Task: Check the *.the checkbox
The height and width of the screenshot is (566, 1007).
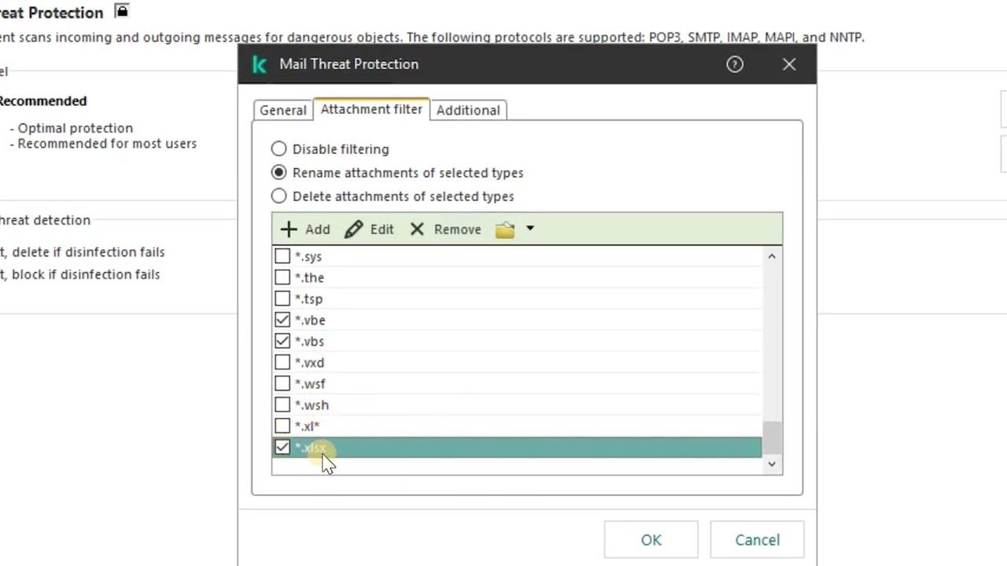Action: [282, 277]
